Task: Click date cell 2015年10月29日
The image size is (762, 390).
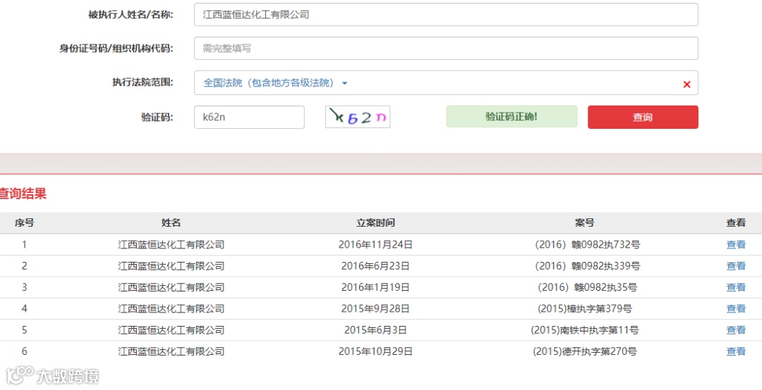Action: 375,351
